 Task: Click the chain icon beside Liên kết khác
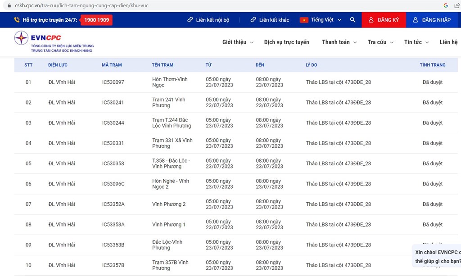click(x=253, y=20)
